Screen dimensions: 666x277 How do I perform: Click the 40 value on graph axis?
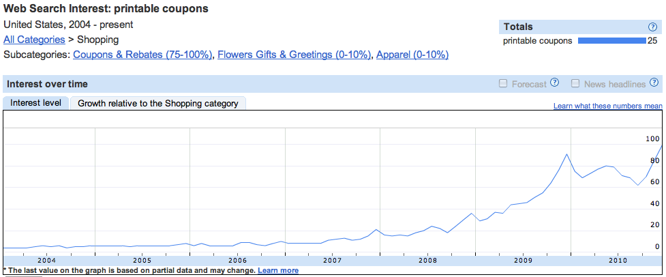[x=654, y=204]
